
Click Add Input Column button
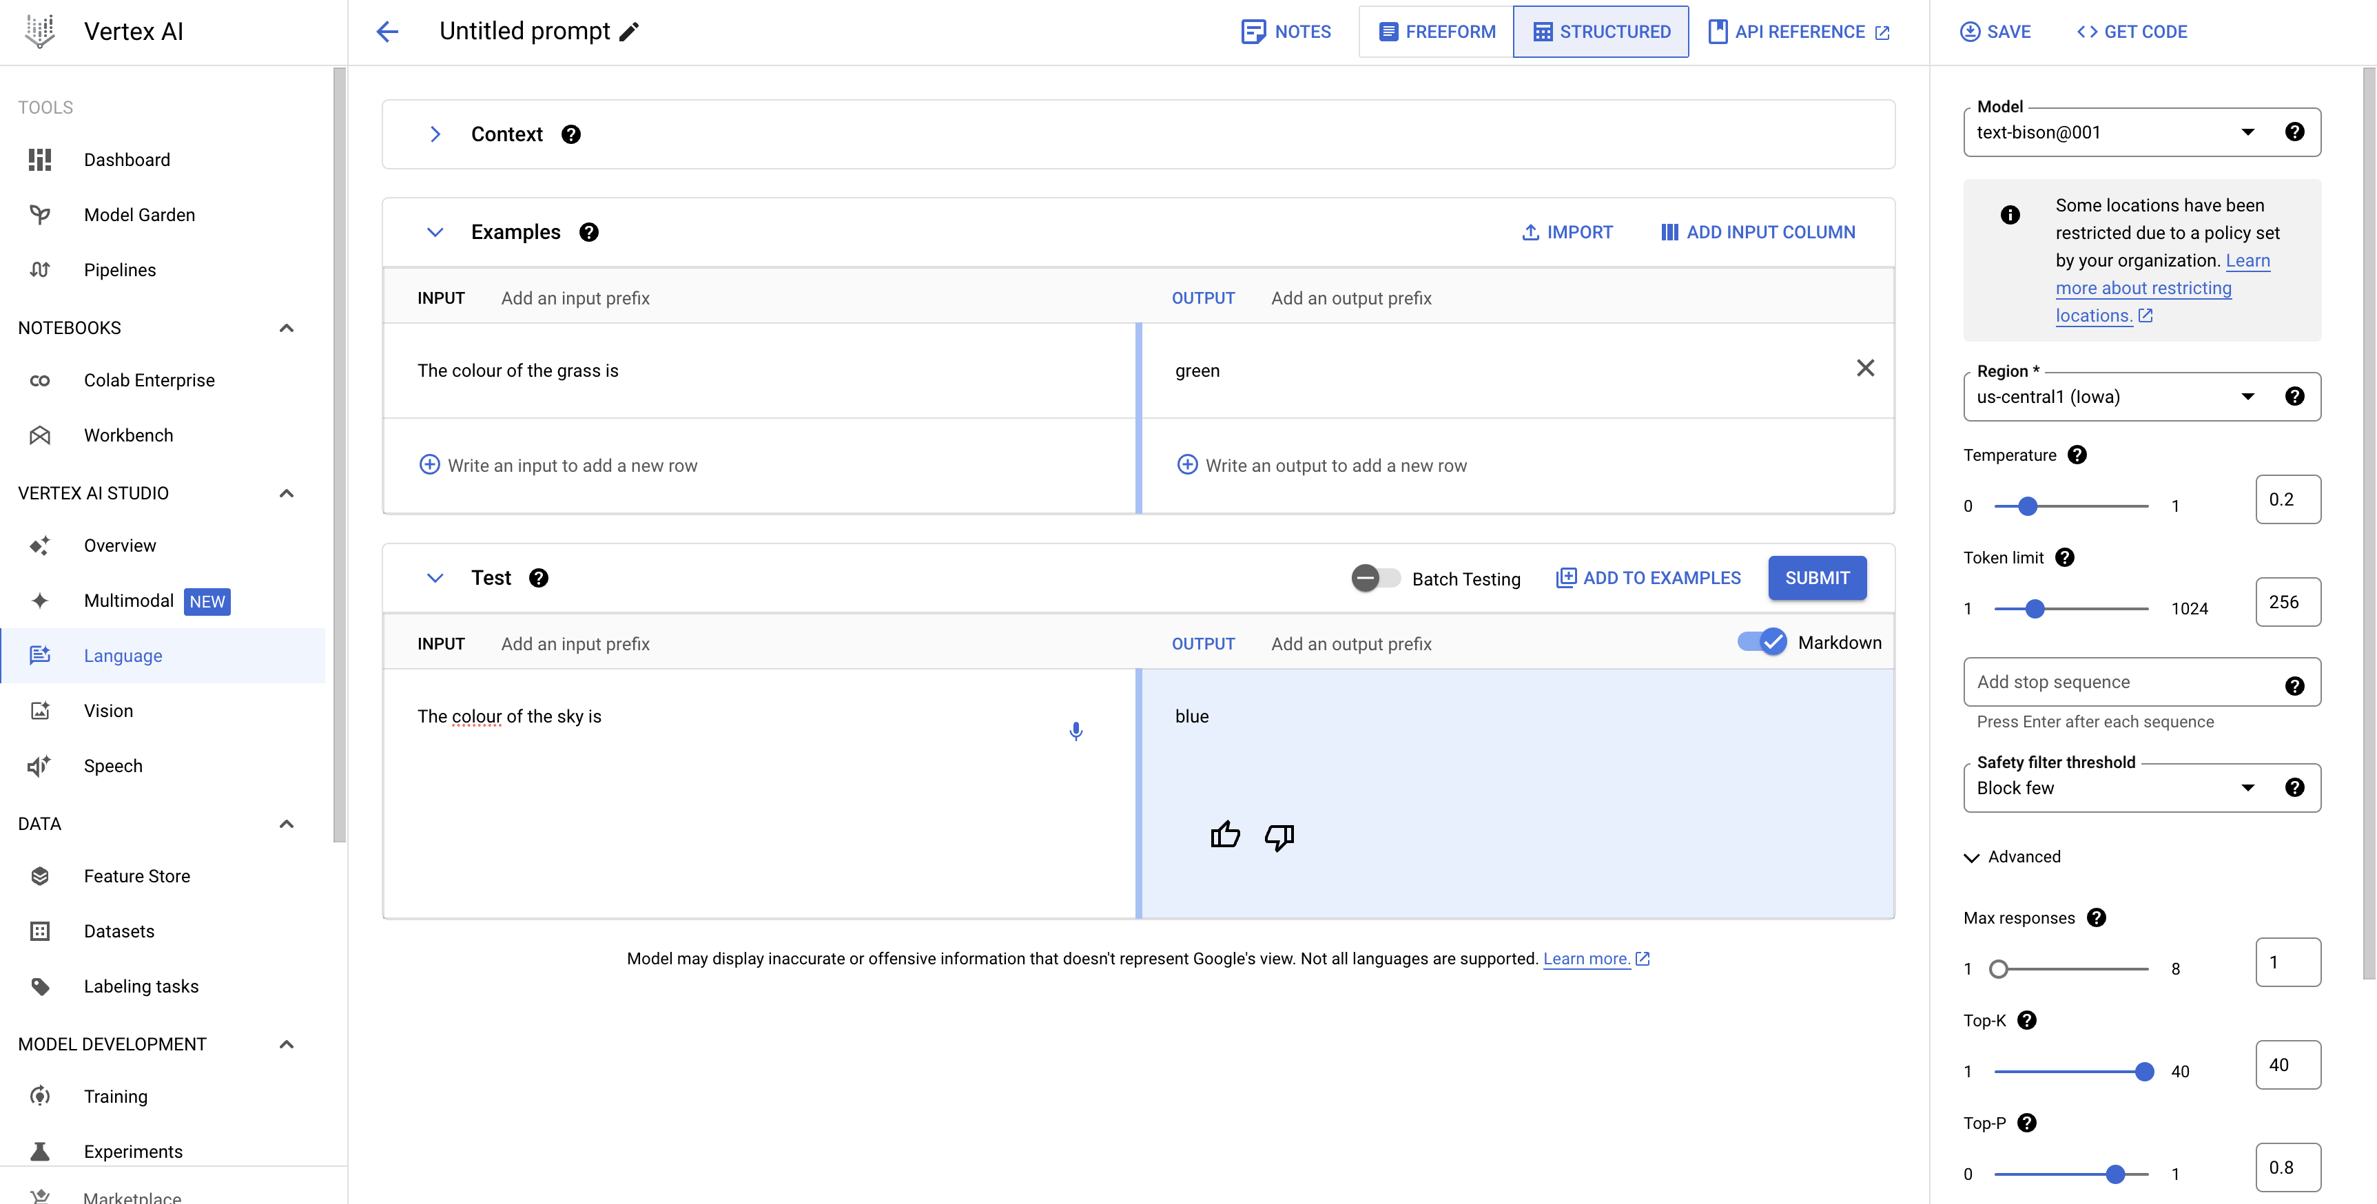point(1758,233)
